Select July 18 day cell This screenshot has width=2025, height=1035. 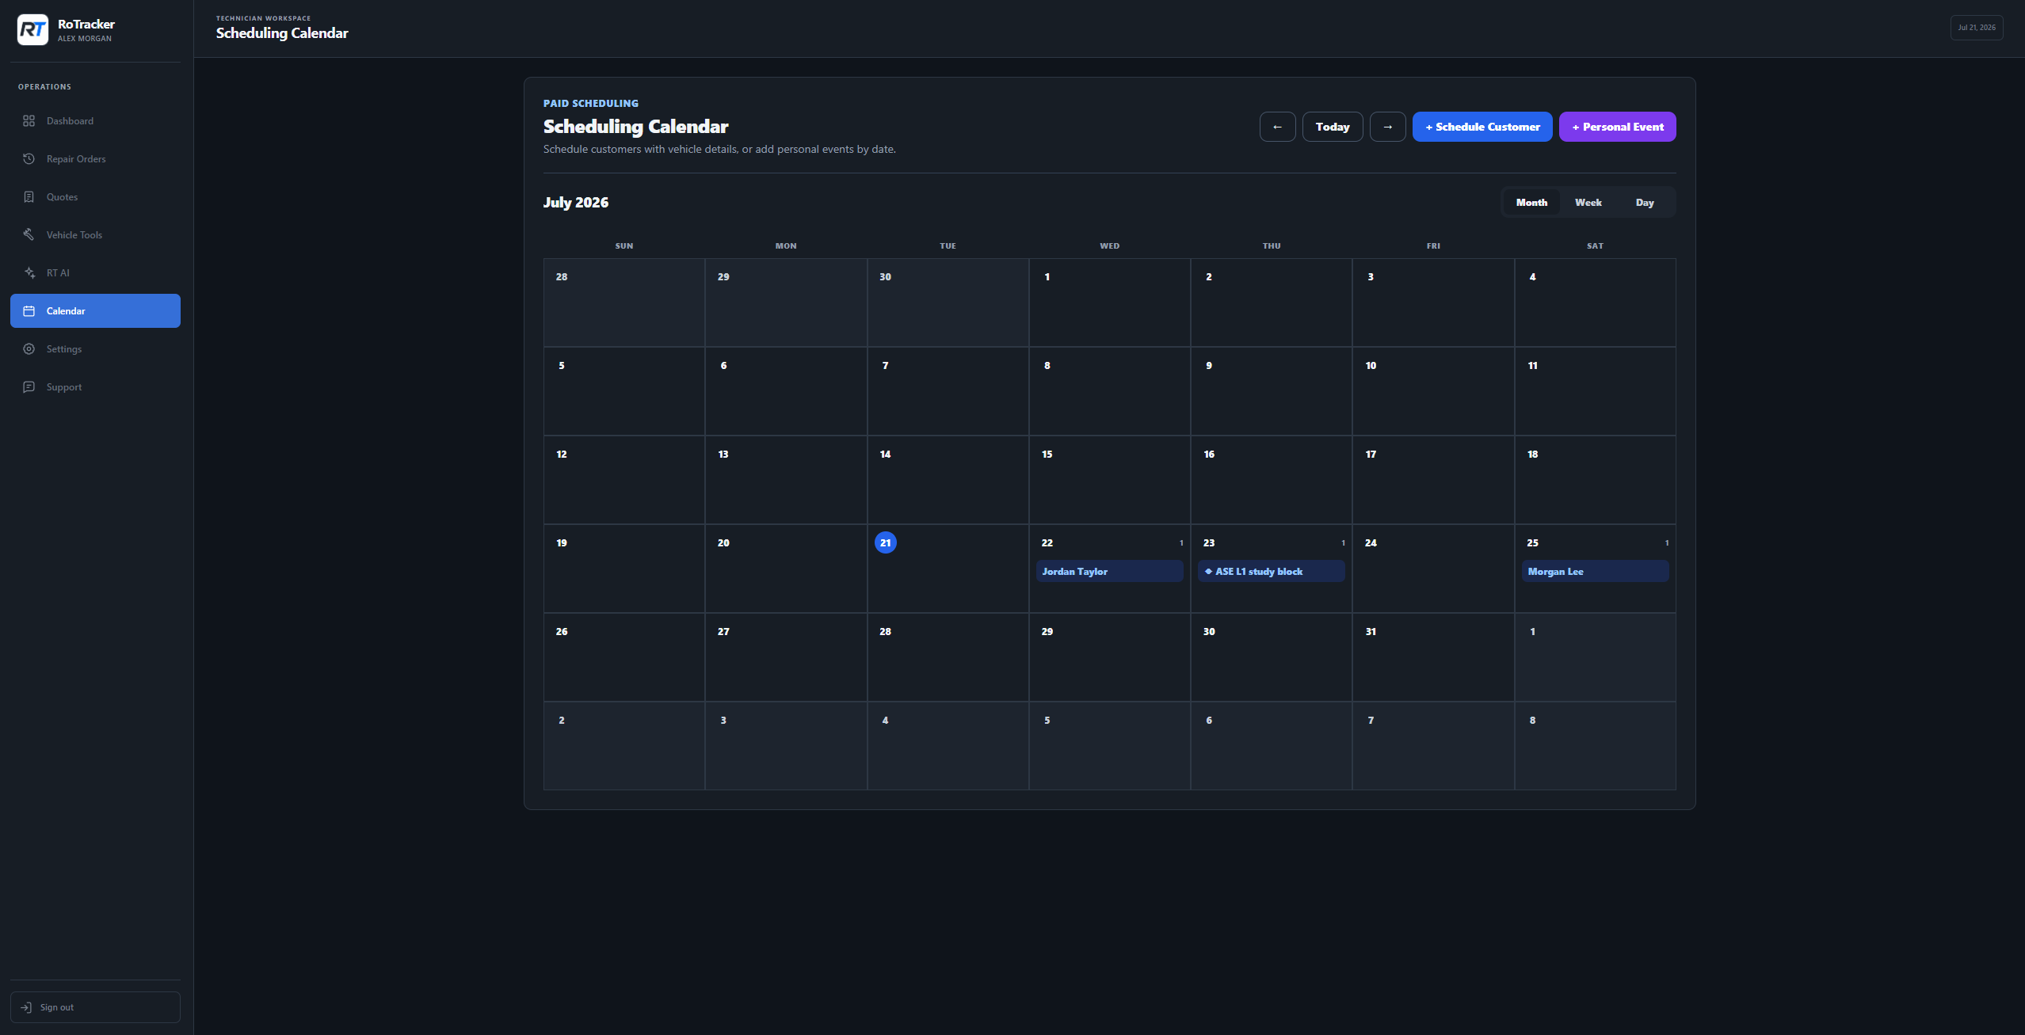click(1595, 480)
